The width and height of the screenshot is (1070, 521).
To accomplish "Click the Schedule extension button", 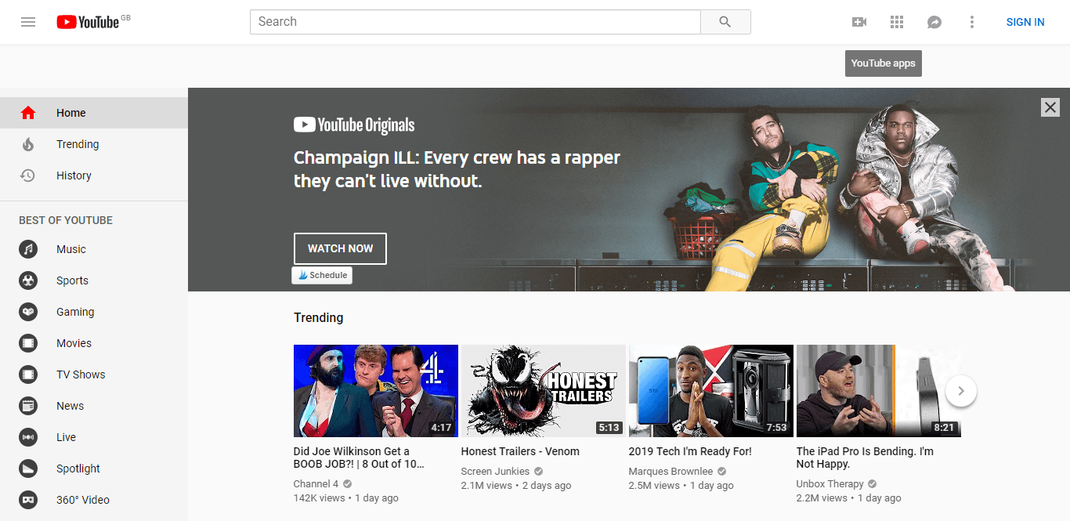I will pyautogui.click(x=322, y=276).
